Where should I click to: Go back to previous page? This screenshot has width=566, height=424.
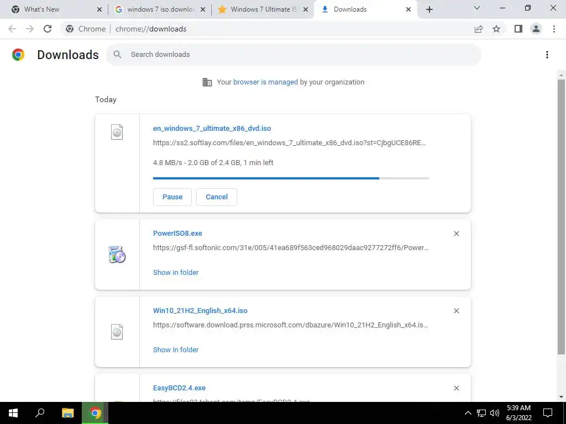(x=12, y=29)
